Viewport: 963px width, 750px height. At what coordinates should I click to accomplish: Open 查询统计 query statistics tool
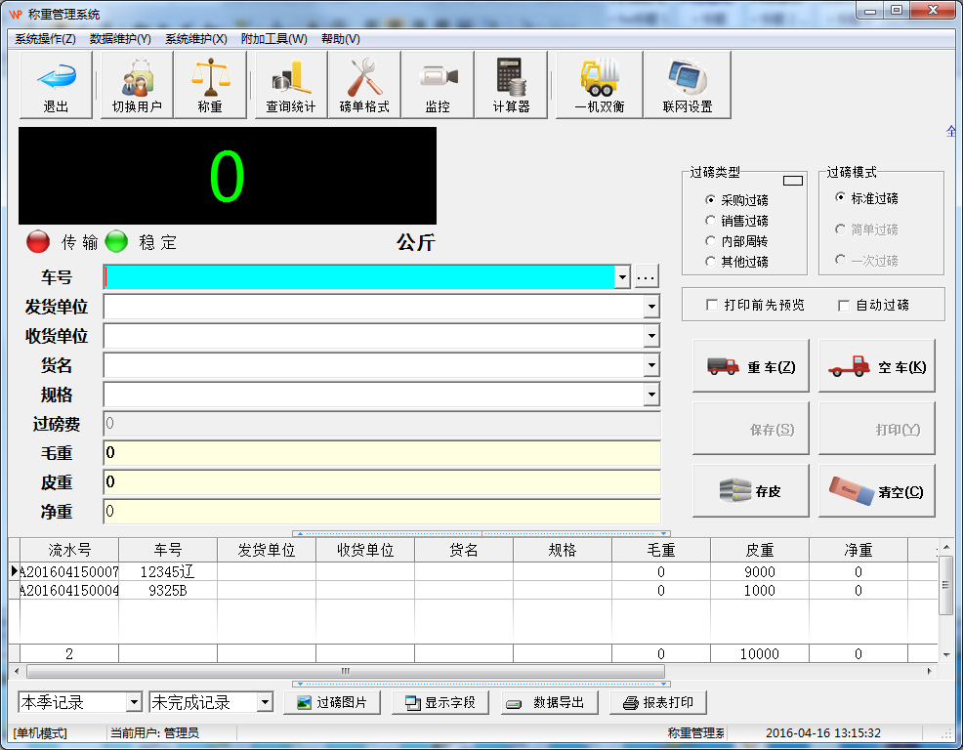point(291,85)
